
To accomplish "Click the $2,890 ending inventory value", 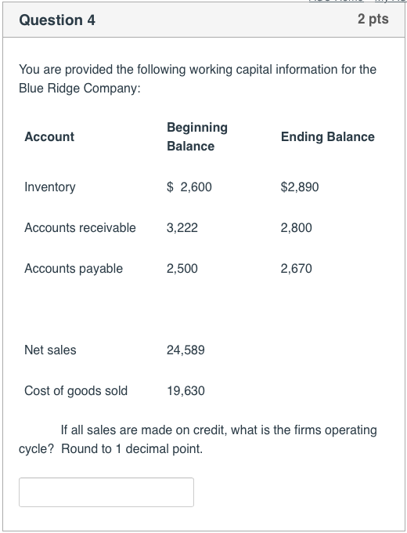I will (x=300, y=187).
